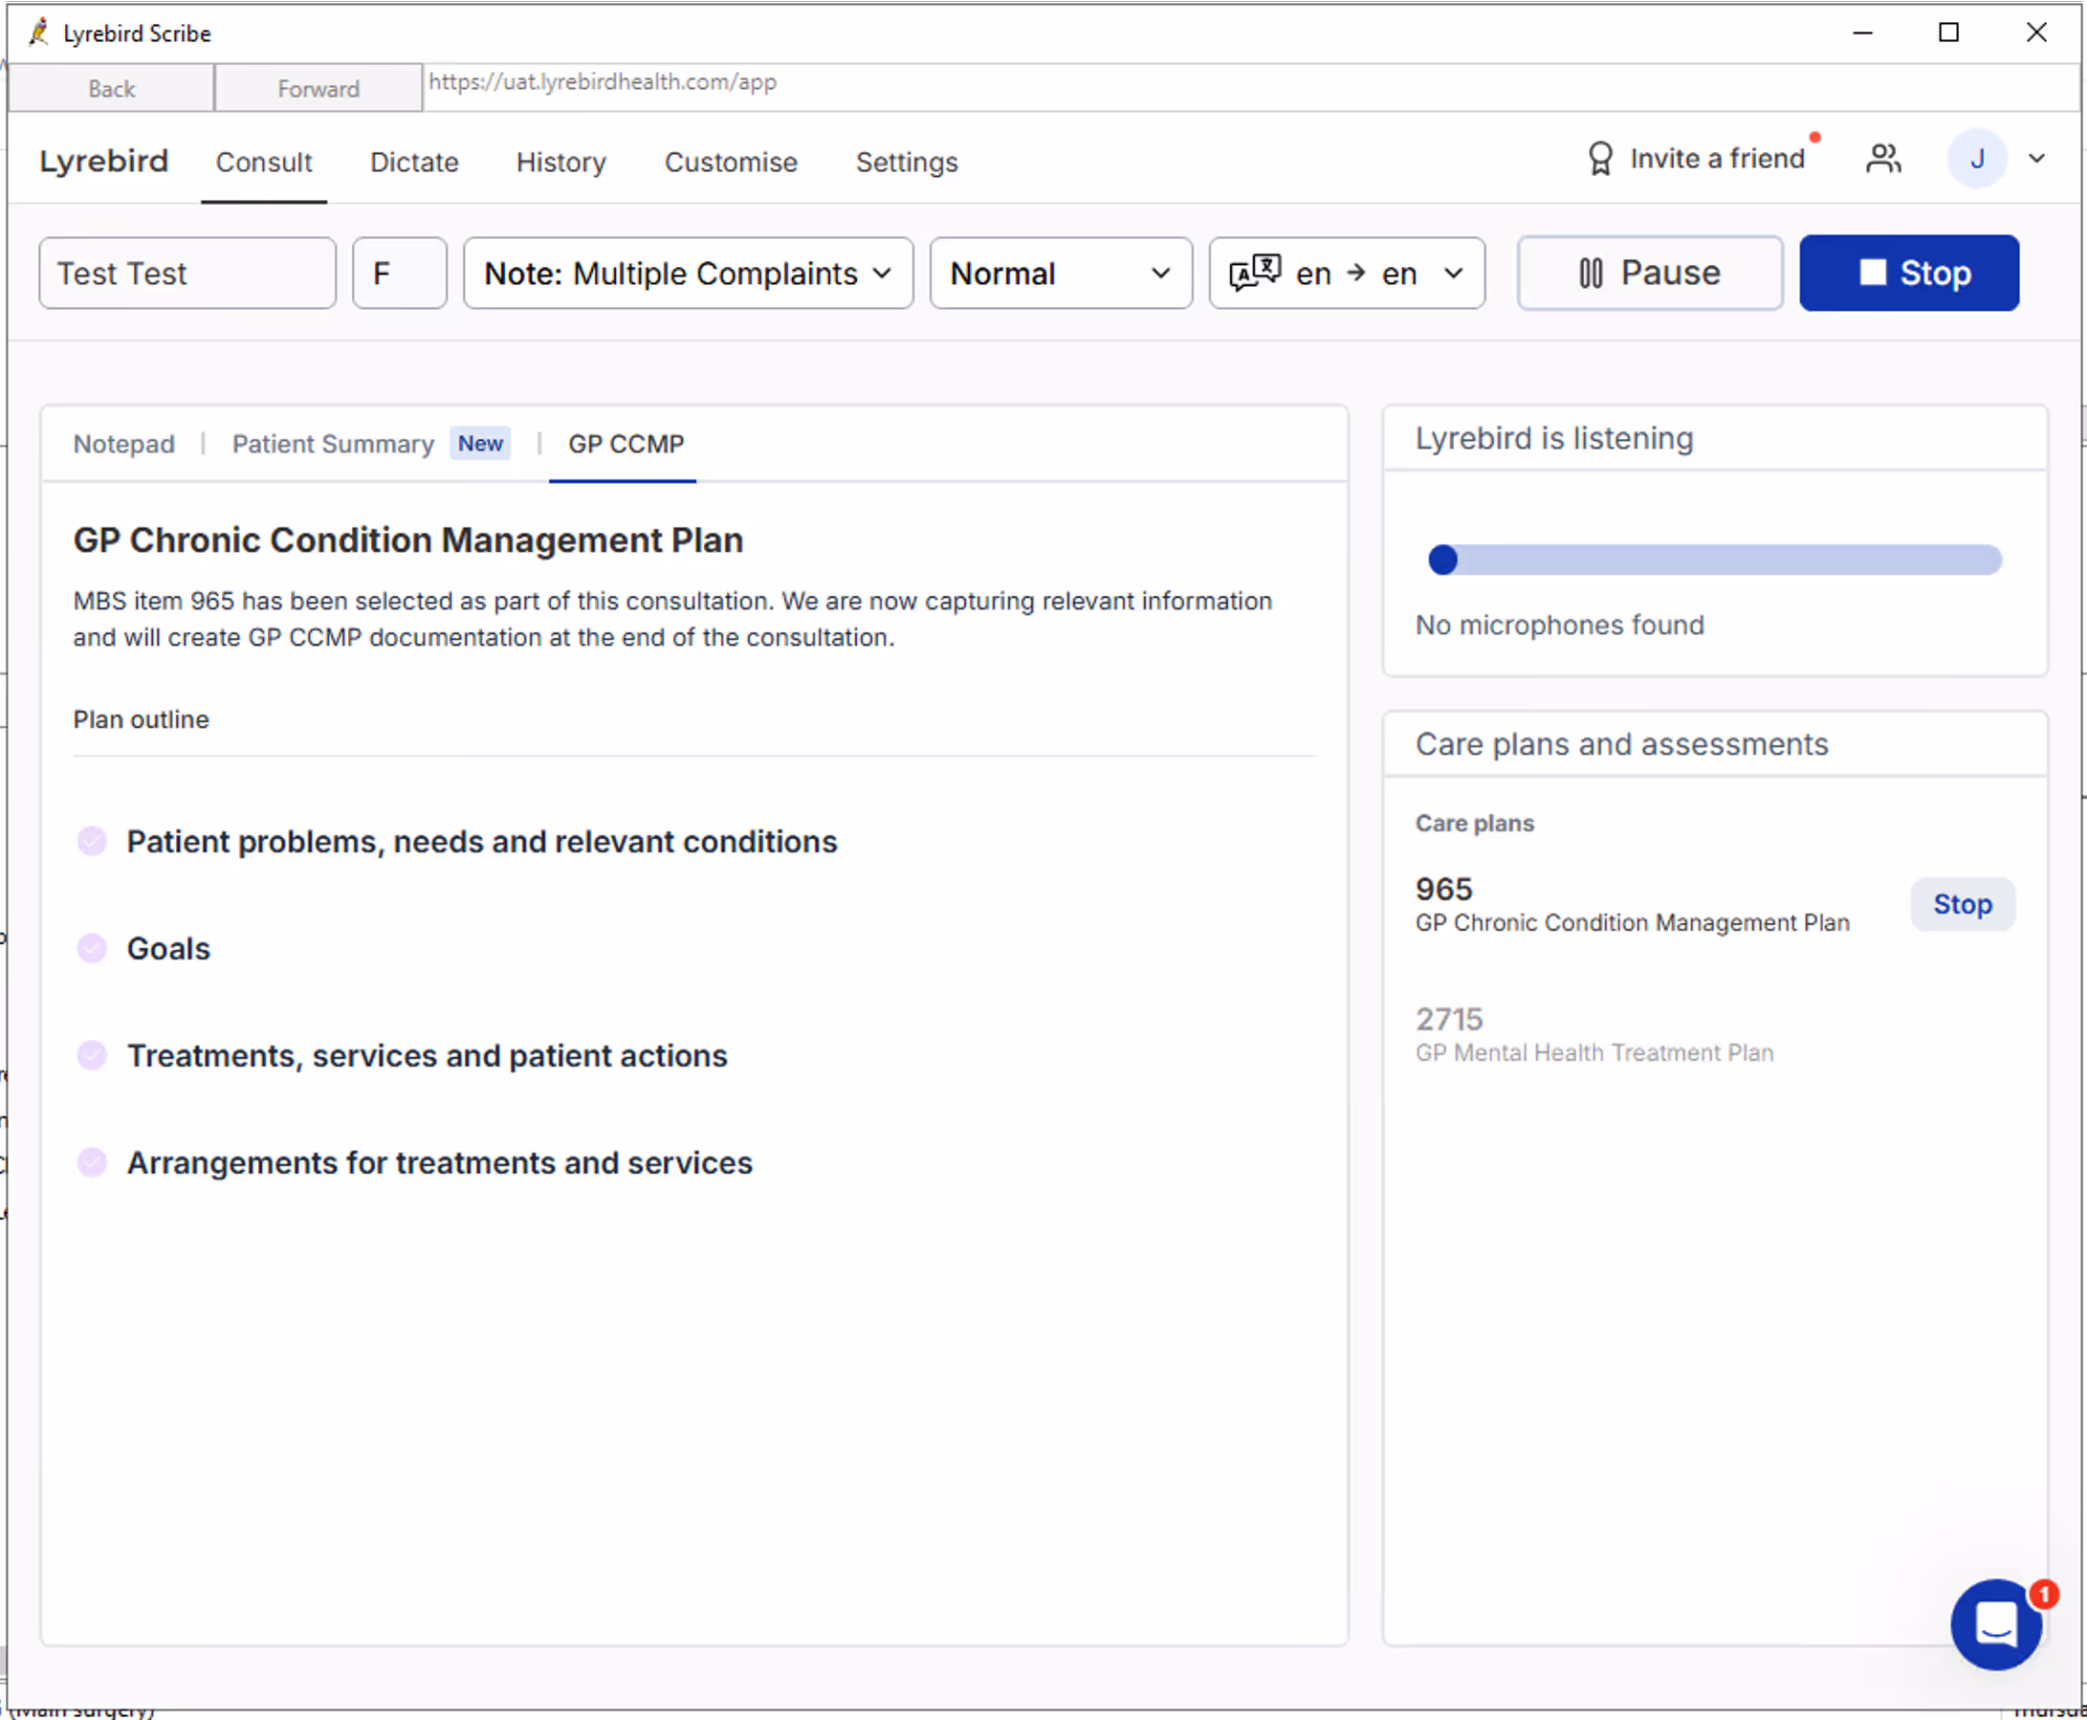The image size is (2087, 1720).
Task: Open the Intercom chat bubble icon
Action: [x=1995, y=1624]
